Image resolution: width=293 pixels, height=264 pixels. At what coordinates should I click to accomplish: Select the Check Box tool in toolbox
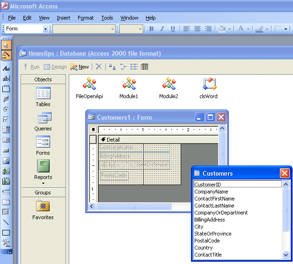click(6, 120)
